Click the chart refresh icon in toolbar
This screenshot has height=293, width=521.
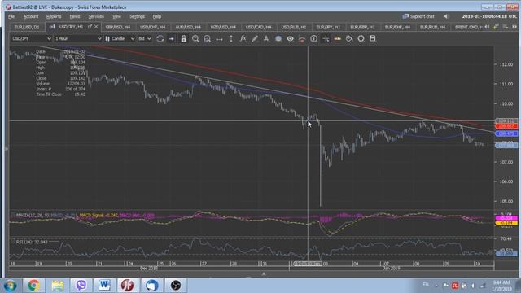pyautogui.click(x=160, y=39)
